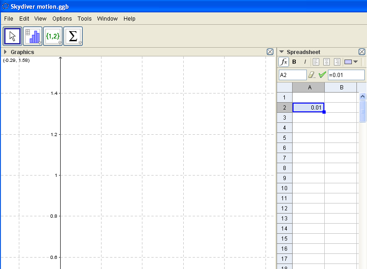
Task: Open One Variable Analysis histogram tool
Action: [33, 36]
